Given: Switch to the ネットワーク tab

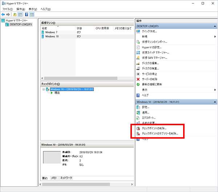Looking at the screenshot, I should pos(66,178).
